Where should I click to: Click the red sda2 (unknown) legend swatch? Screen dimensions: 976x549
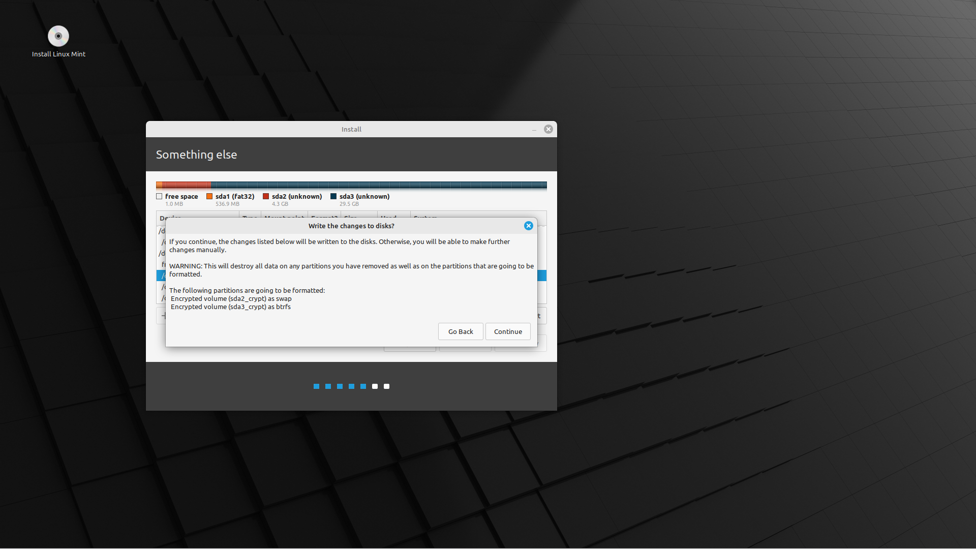tap(266, 196)
